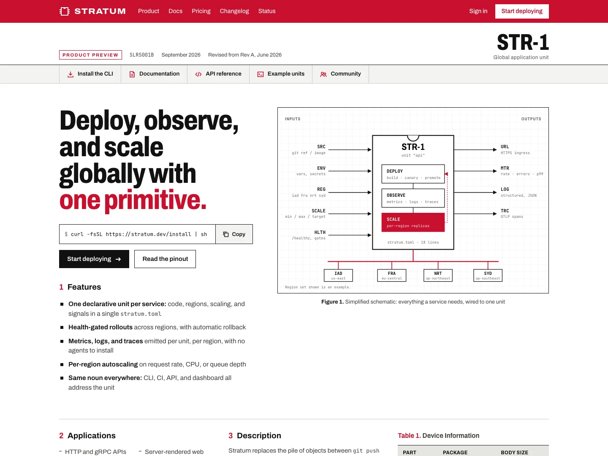The width and height of the screenshot is (608, 456).
Task: Click the PRODUCT PREVIEW badge
Action: [90, 55]
